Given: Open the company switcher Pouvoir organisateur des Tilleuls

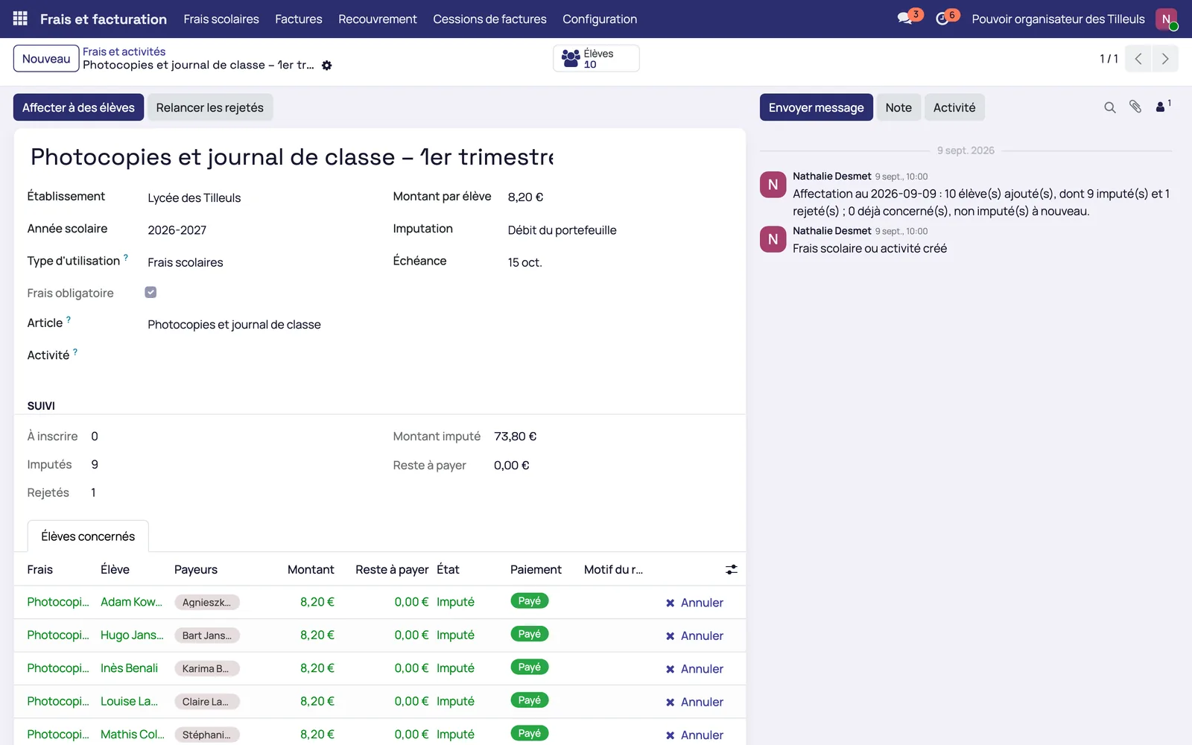Looking at the screenshot, I should coord(1058,19).
